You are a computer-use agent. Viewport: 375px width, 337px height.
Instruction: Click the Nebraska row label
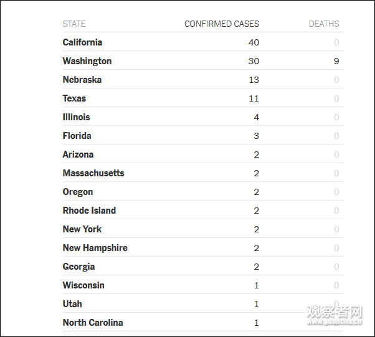pyautogui.click(x=82, y=80)
